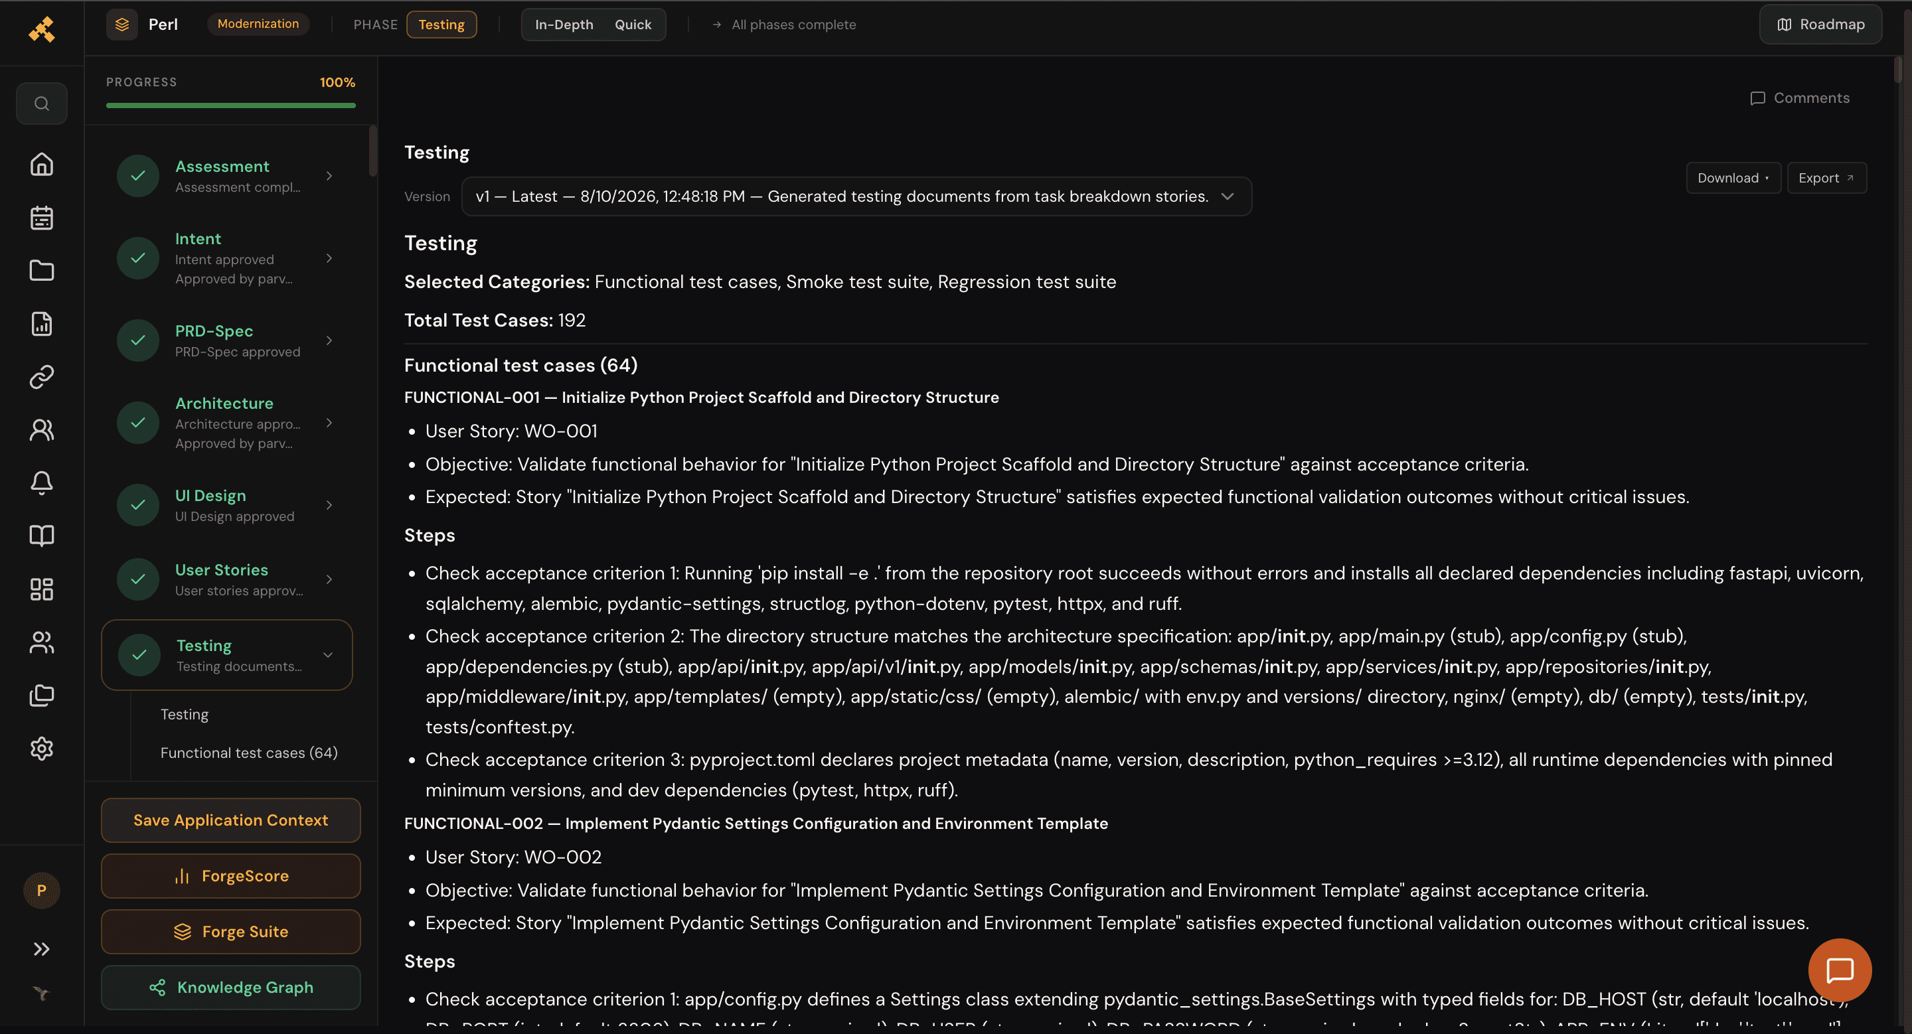Image resolution: width=1912 pixels, height=1034 pixels.
Task: Click the User Stories completed checkmark
Action: click(138, 579)
